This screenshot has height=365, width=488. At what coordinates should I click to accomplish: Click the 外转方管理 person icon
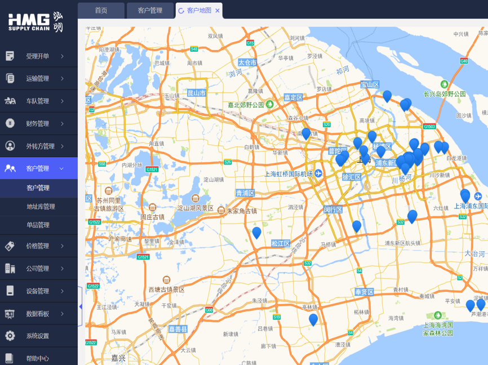click(x=10, y=146)
